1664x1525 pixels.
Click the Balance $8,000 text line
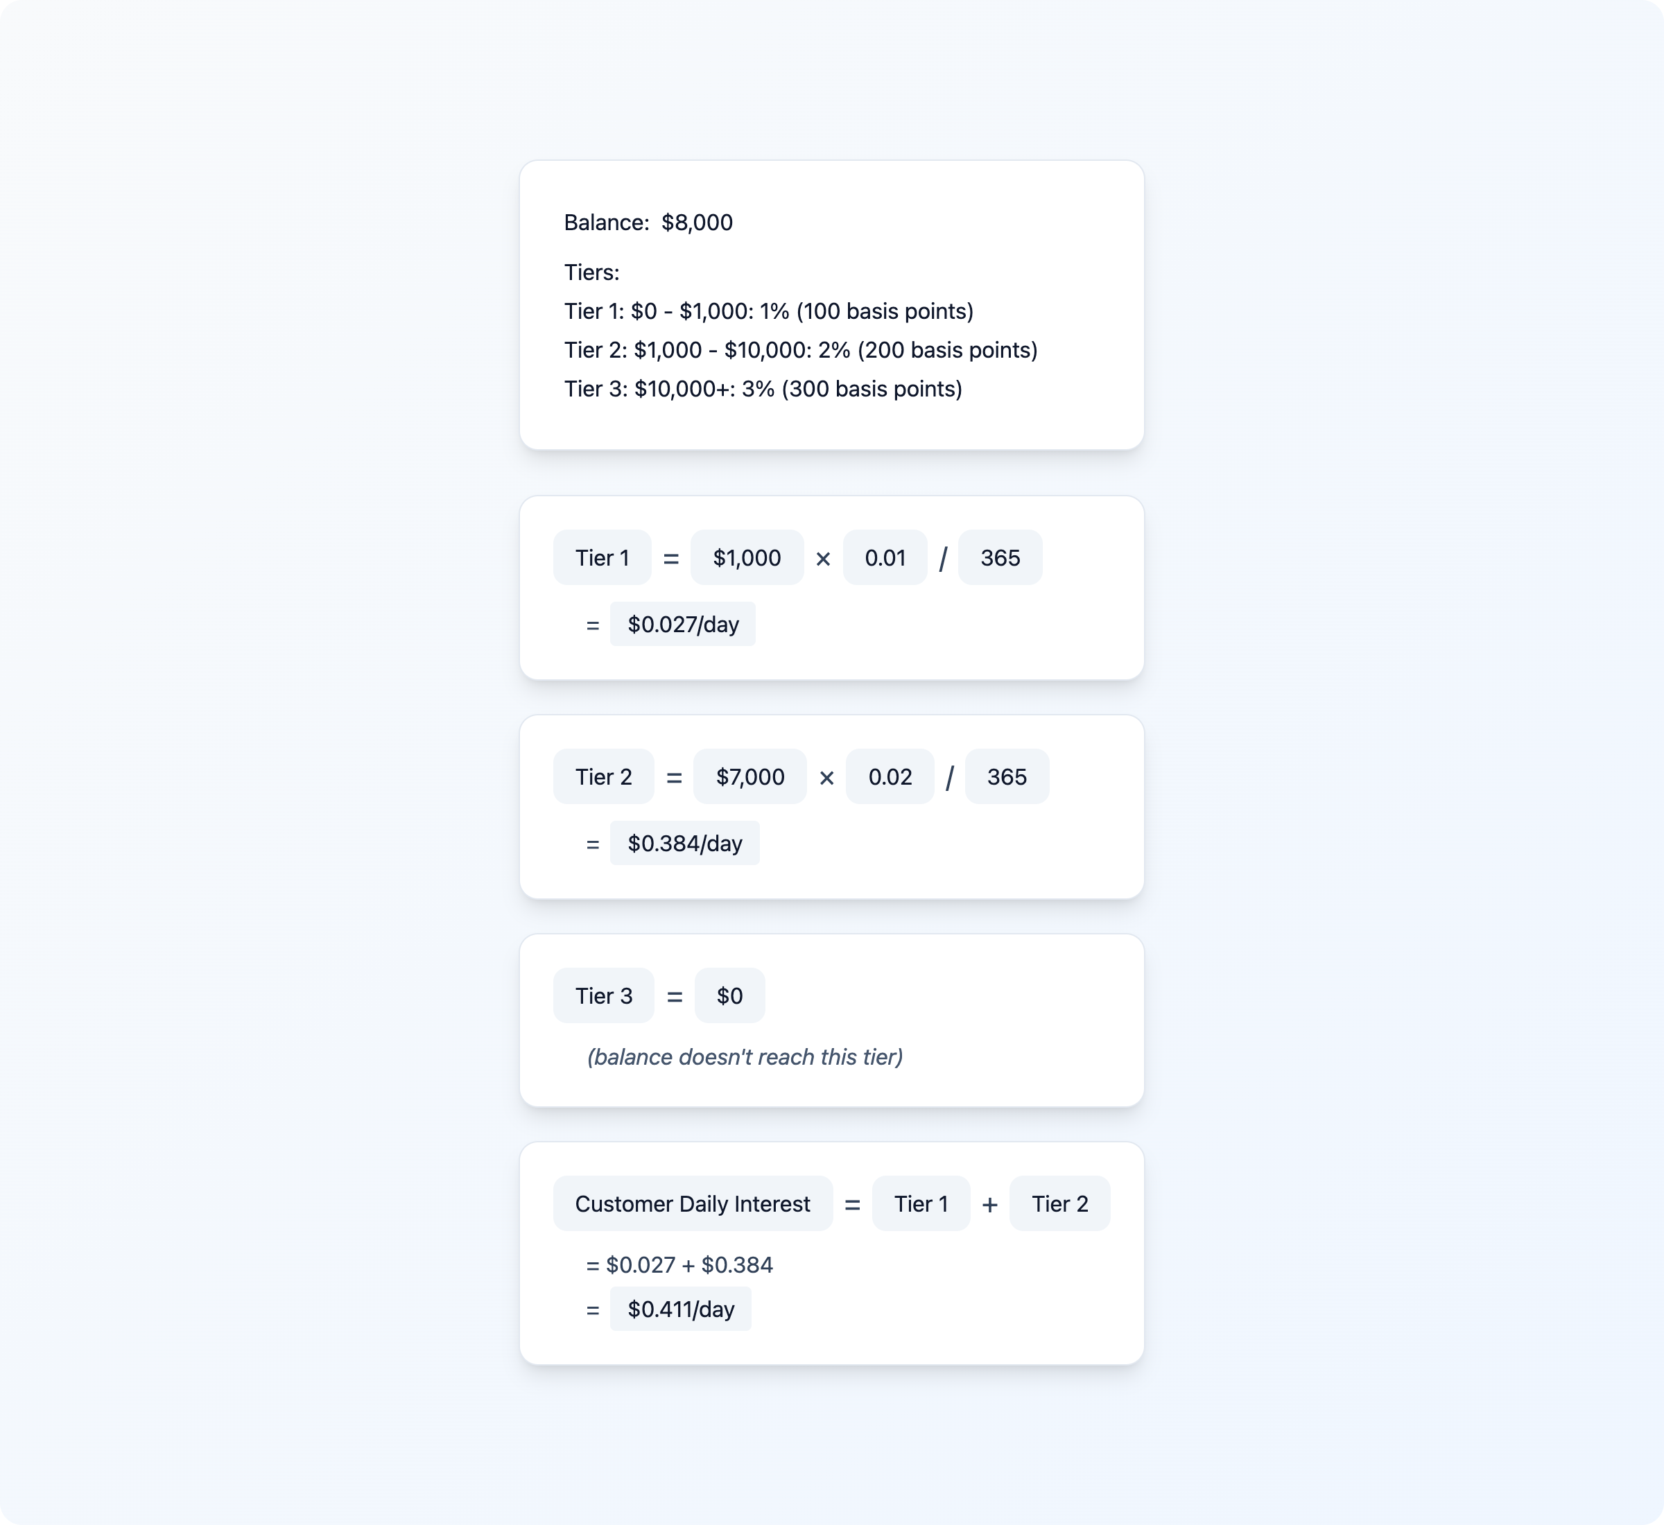[648, 223]
